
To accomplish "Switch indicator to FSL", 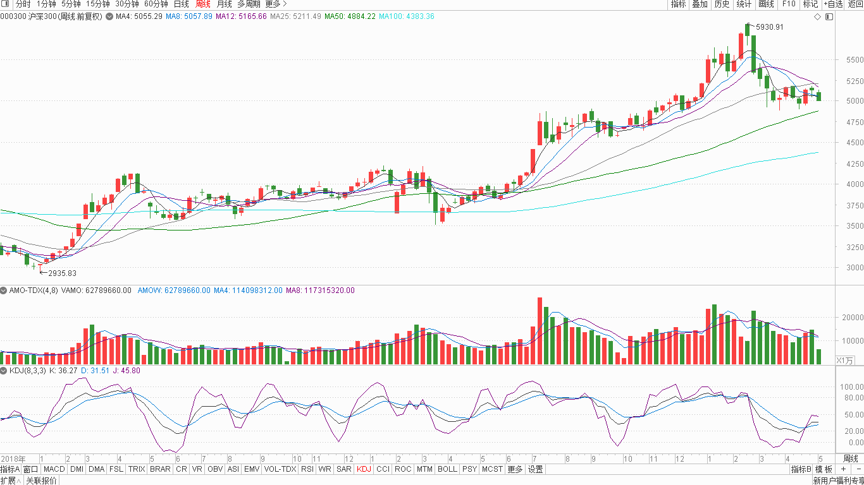I will (116, 469).
